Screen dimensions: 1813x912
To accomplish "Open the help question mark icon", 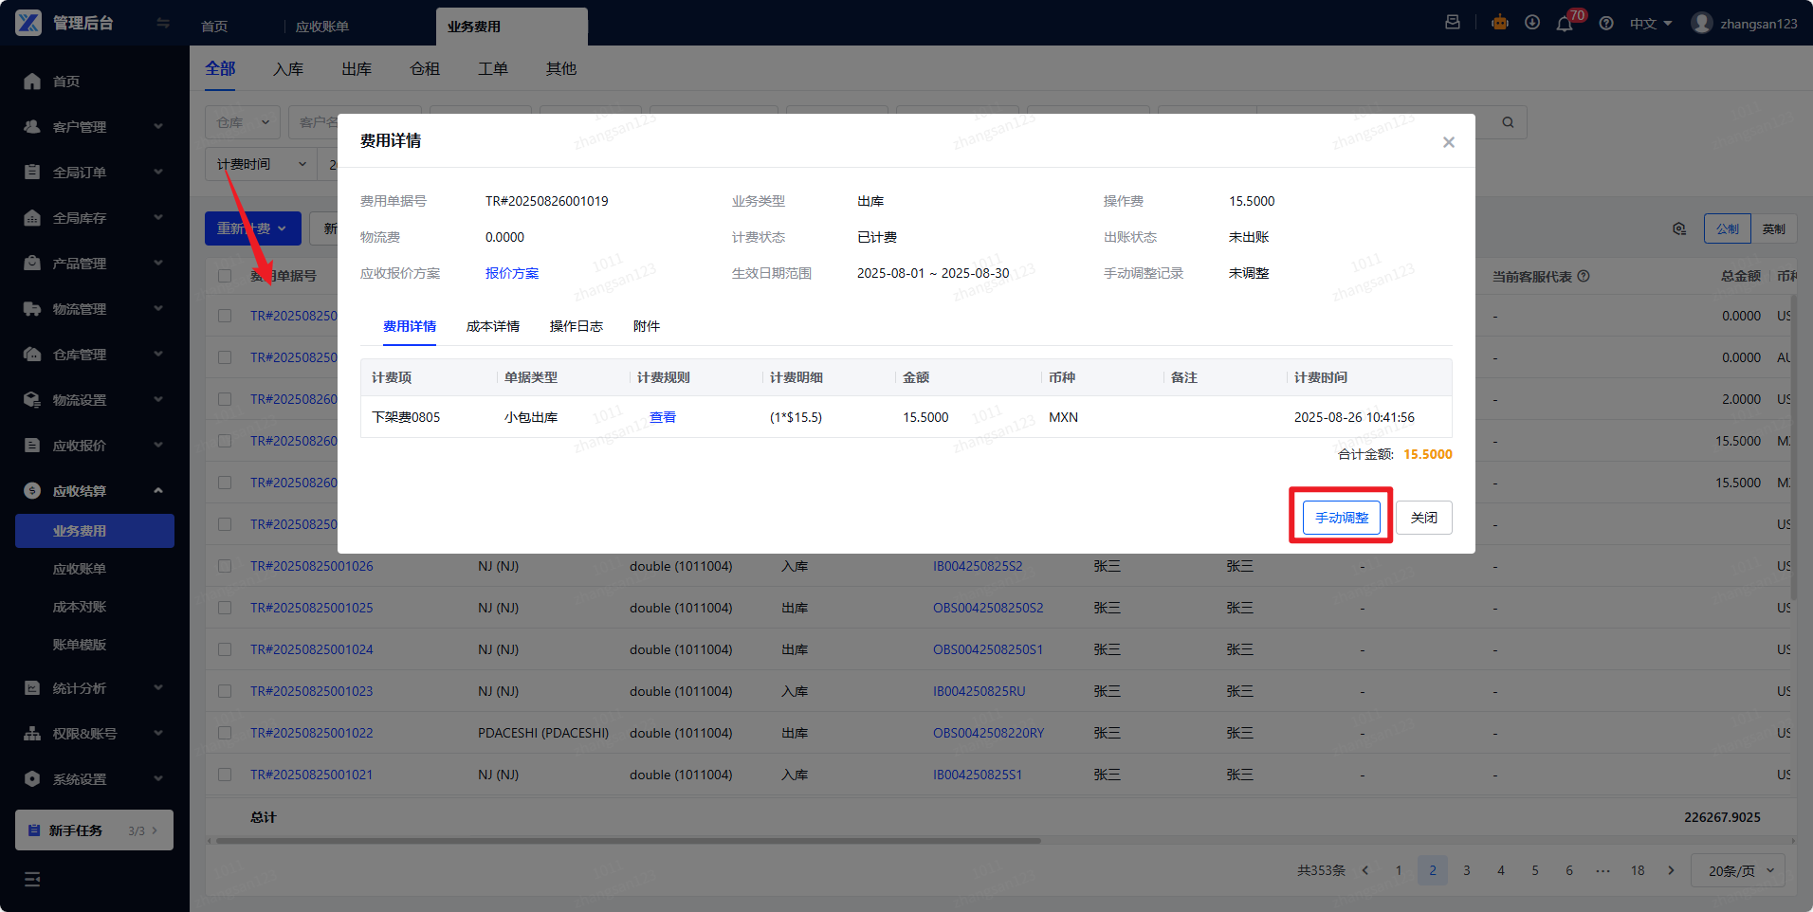I will tap(1606, 24).
